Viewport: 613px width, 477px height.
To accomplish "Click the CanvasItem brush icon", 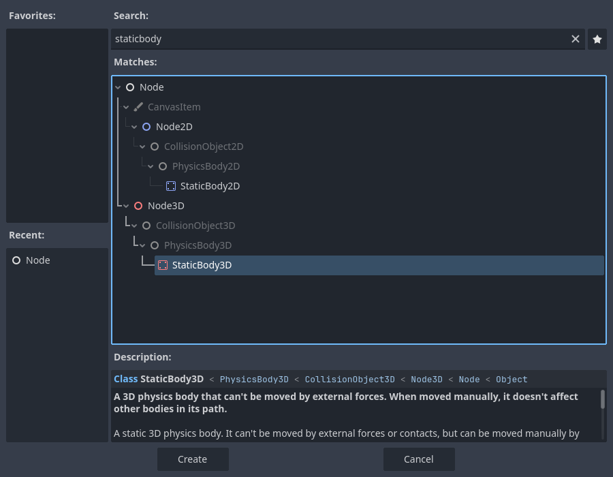I will [138, 106].
